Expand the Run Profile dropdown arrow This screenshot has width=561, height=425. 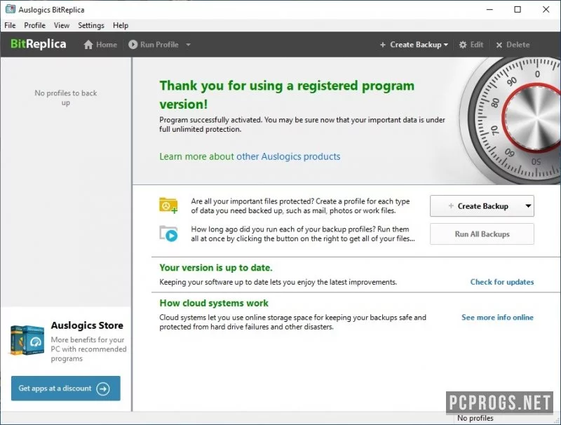coord(188,45)
